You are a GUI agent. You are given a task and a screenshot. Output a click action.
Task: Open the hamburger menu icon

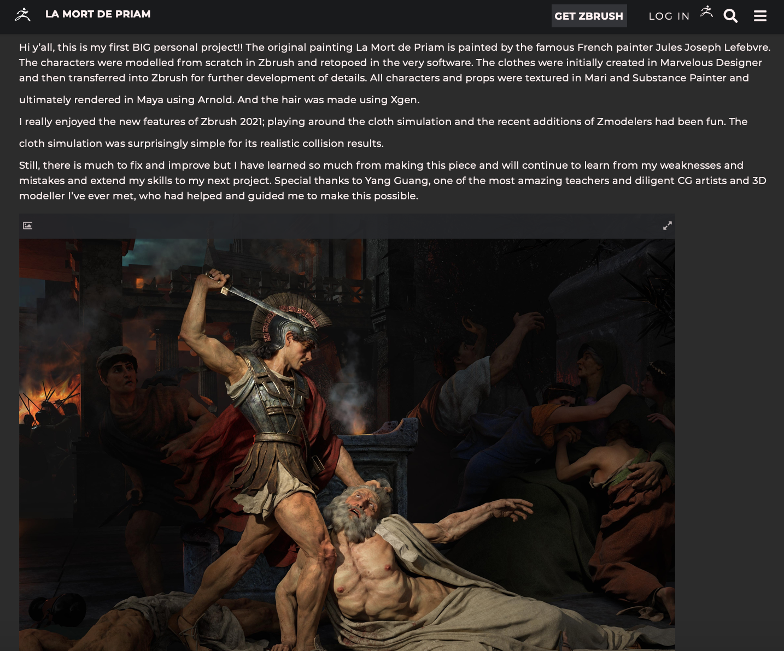click(x=760, y=16)
